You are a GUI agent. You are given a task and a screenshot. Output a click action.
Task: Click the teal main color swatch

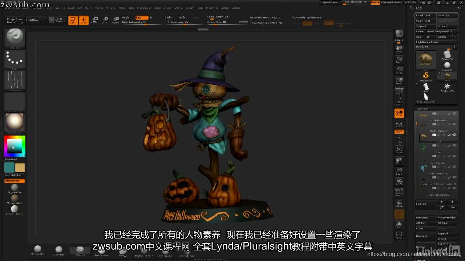9,167
